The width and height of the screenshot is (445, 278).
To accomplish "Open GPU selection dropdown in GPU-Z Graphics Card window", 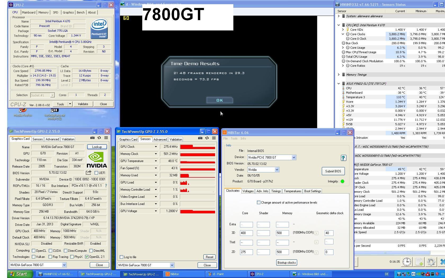I will pyautogui.click(x=64, y=265).
